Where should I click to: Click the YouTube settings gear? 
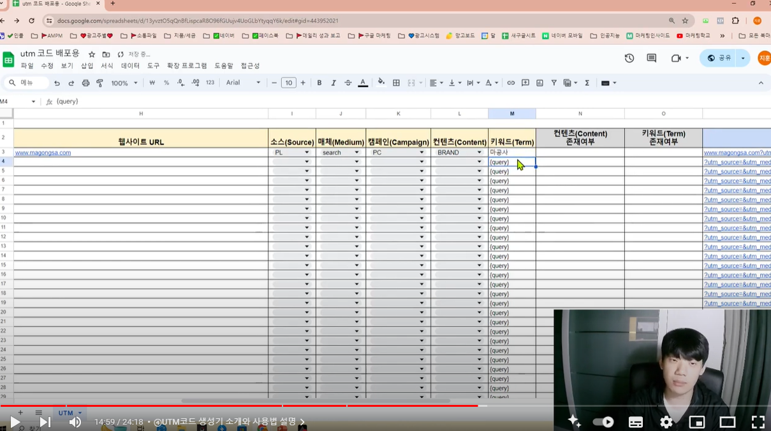click(666, 421)
